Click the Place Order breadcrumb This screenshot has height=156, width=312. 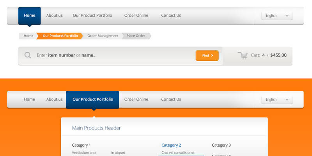(136, 36)
